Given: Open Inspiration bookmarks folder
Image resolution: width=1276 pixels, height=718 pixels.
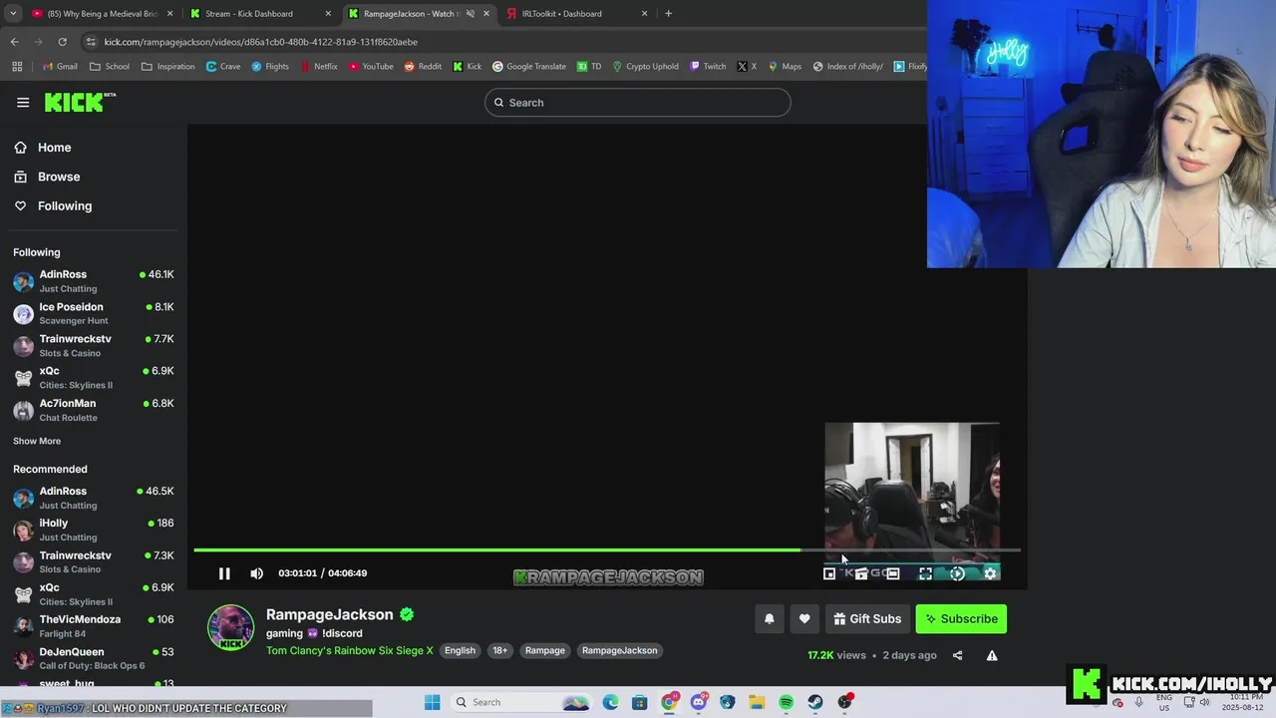Looking at the screenshot, I should pos(168,67).
